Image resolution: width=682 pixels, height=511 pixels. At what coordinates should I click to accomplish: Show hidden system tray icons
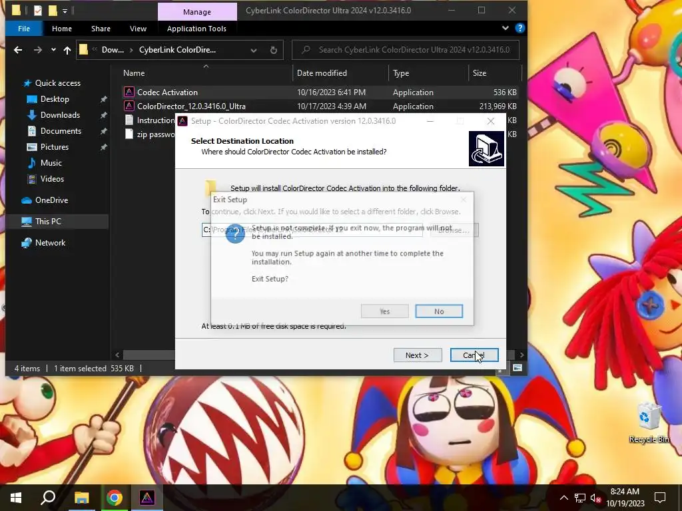click(563, 498)
